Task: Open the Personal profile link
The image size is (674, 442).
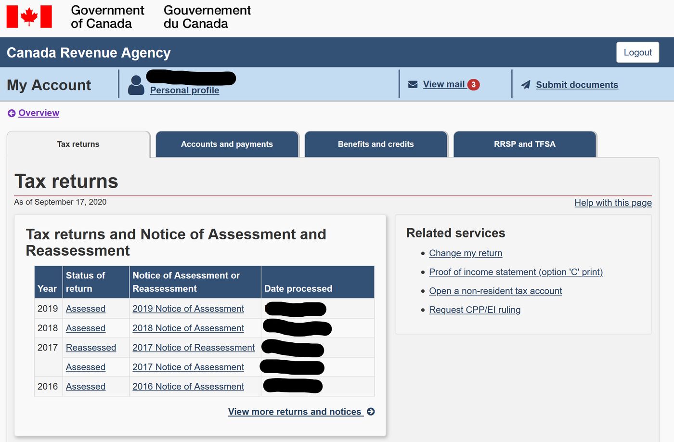Action: pos(184,91)
